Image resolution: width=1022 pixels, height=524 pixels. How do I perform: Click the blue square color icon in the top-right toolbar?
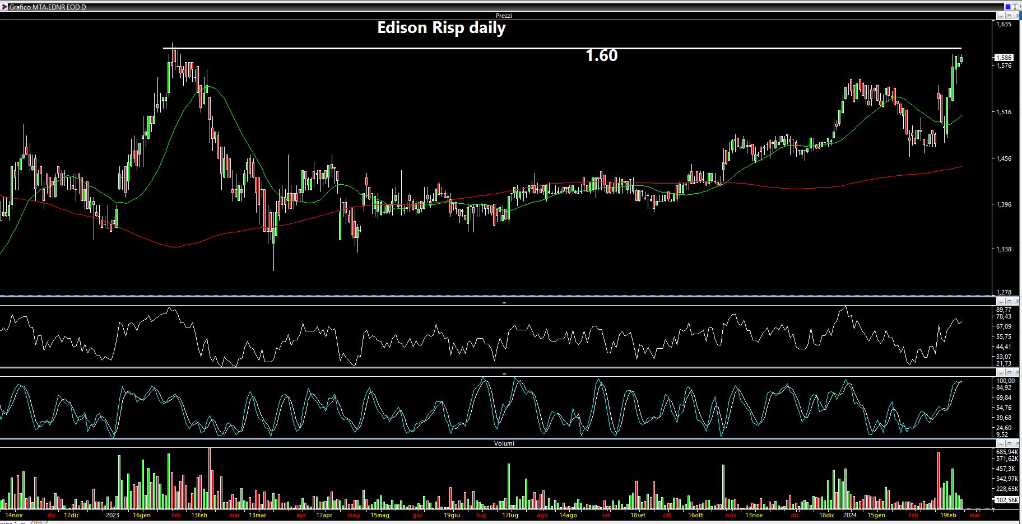pos(1008,7)
